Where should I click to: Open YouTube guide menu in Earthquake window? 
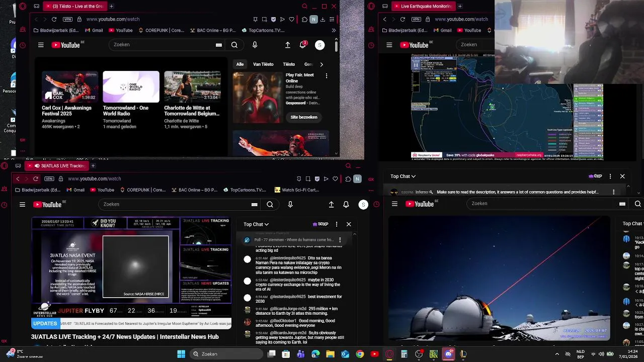click(x=389, y=45)
